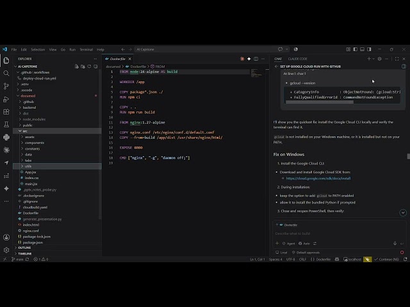This screenshot has width=410, height=307.
Task: Toggle the Secondary Side Bar layout
Action: coord(369,49)
